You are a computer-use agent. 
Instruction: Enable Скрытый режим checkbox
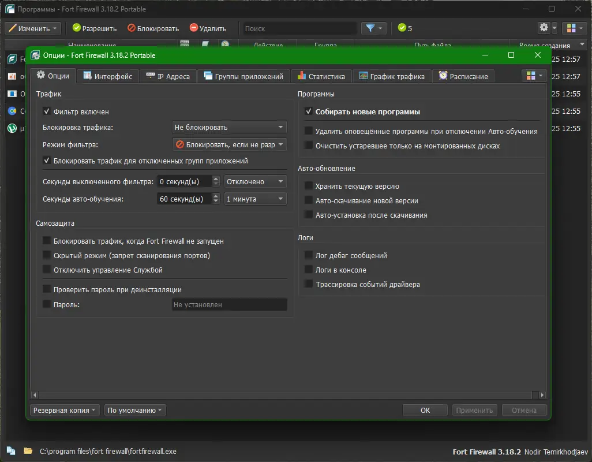click(46, 255)
